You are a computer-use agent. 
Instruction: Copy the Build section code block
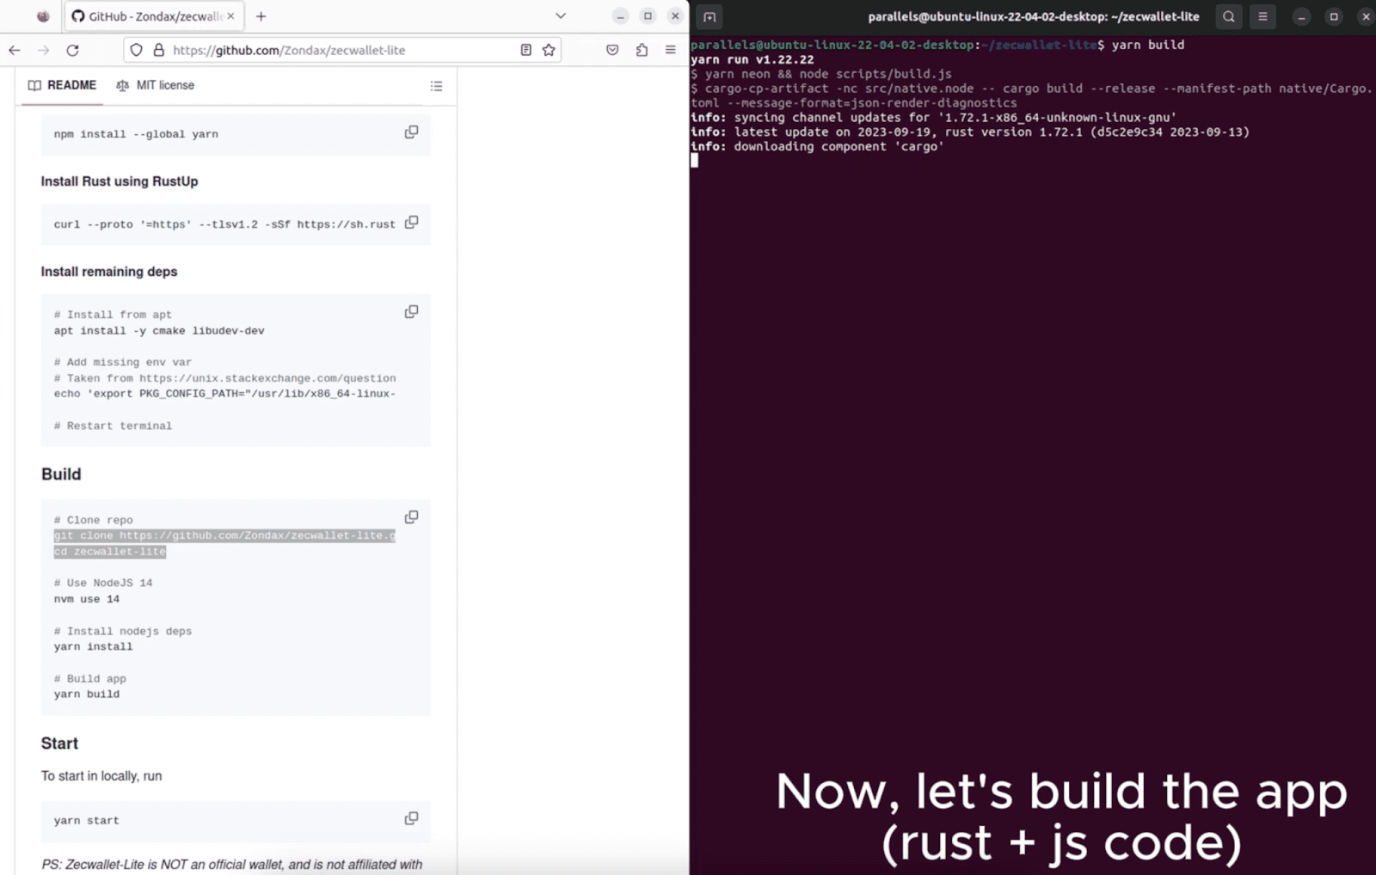pyautogui.click(x=412, y=517)
